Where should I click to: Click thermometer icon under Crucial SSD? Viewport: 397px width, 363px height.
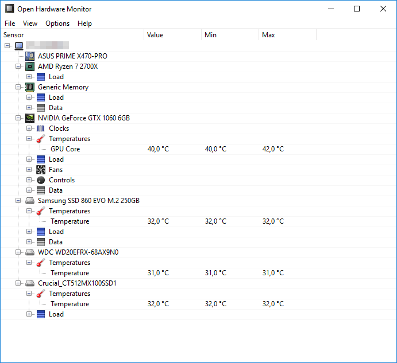[41, 294]
